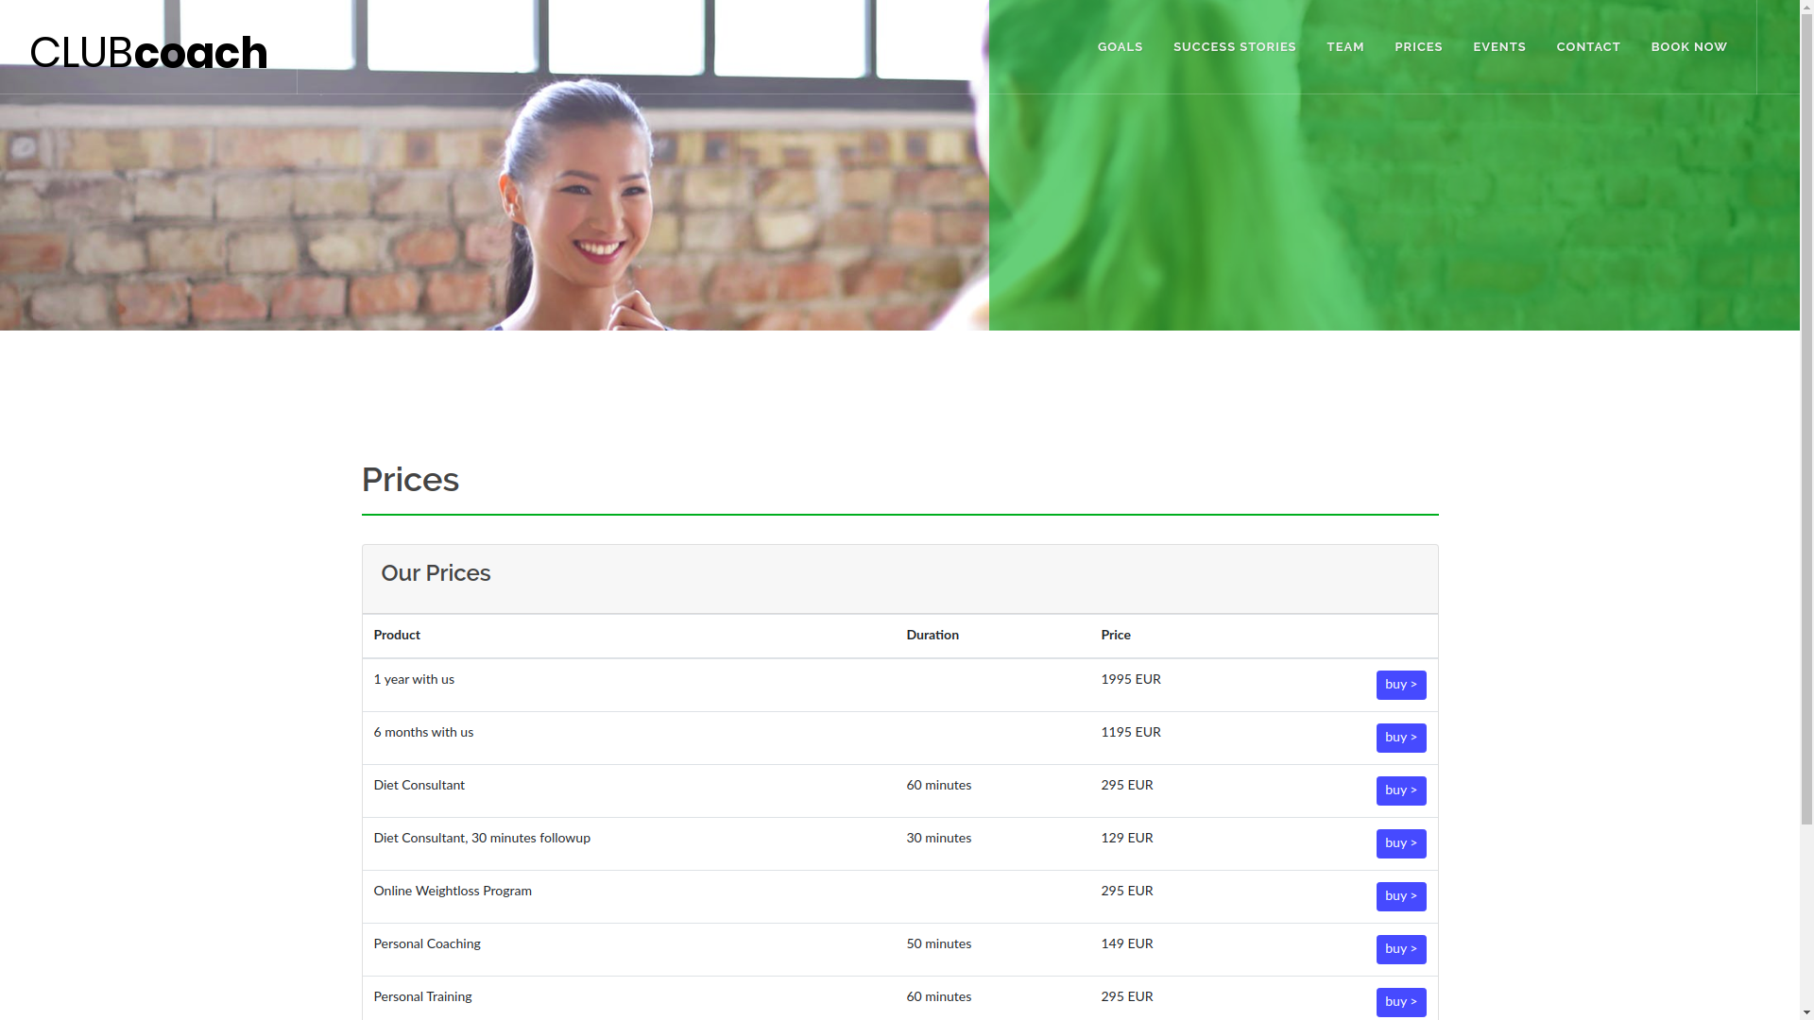Open the PRICES navigation link
The image size is (1814, 1020).
[x=1418, y=47]
